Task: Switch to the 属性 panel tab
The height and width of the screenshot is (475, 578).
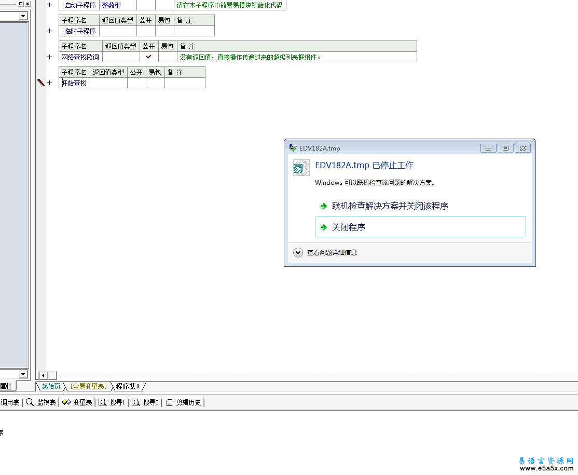Action: click(x=6, y=386)
